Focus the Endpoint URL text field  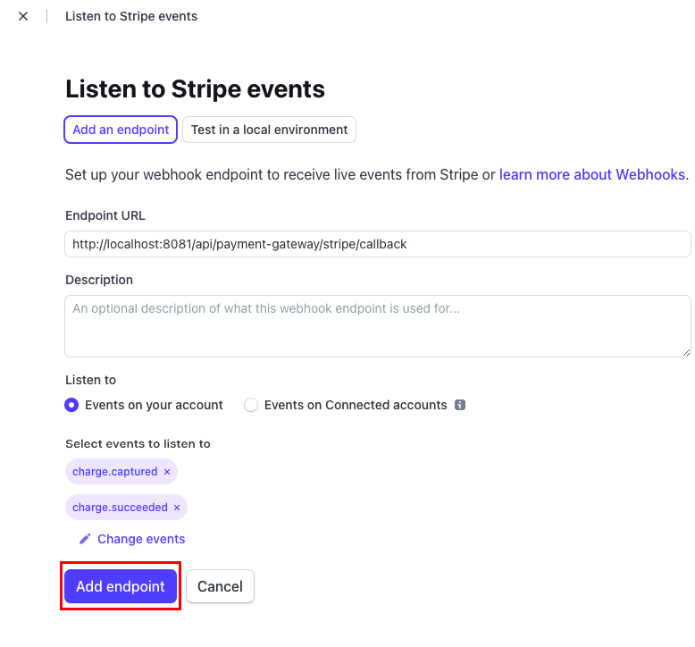pyautogui.click(x=377, y=244)
